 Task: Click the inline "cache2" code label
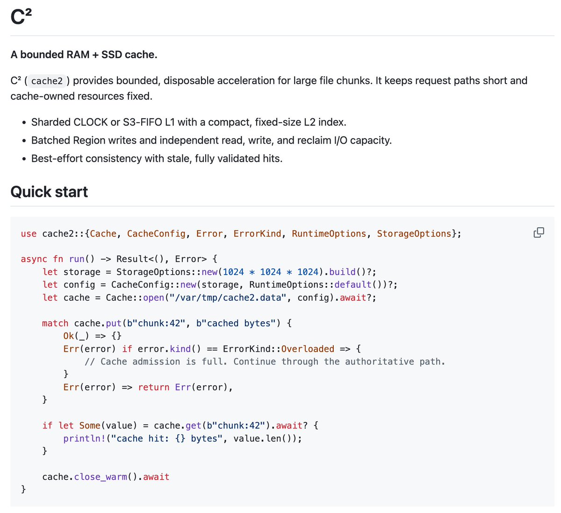47,81
